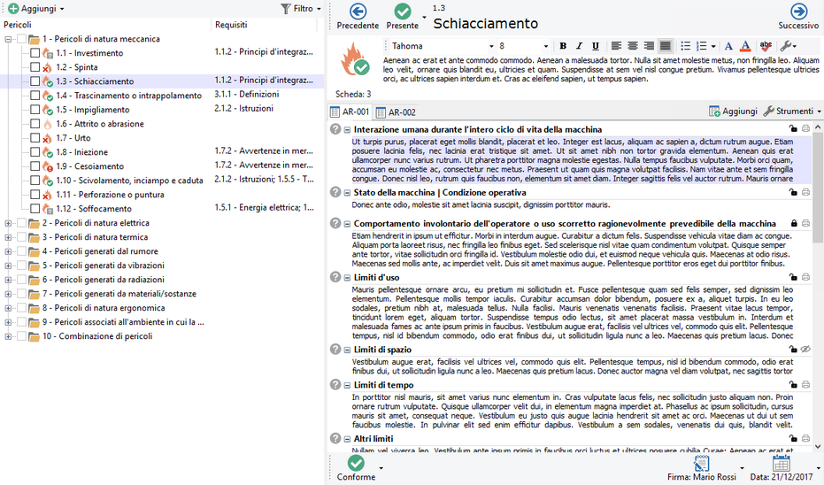Pick the font color tool

click(x=745, y=46)
